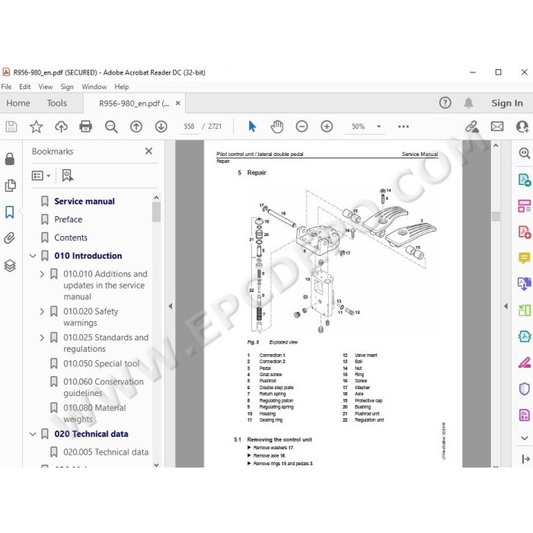Click the Sign In button

(x=507, y=103)
